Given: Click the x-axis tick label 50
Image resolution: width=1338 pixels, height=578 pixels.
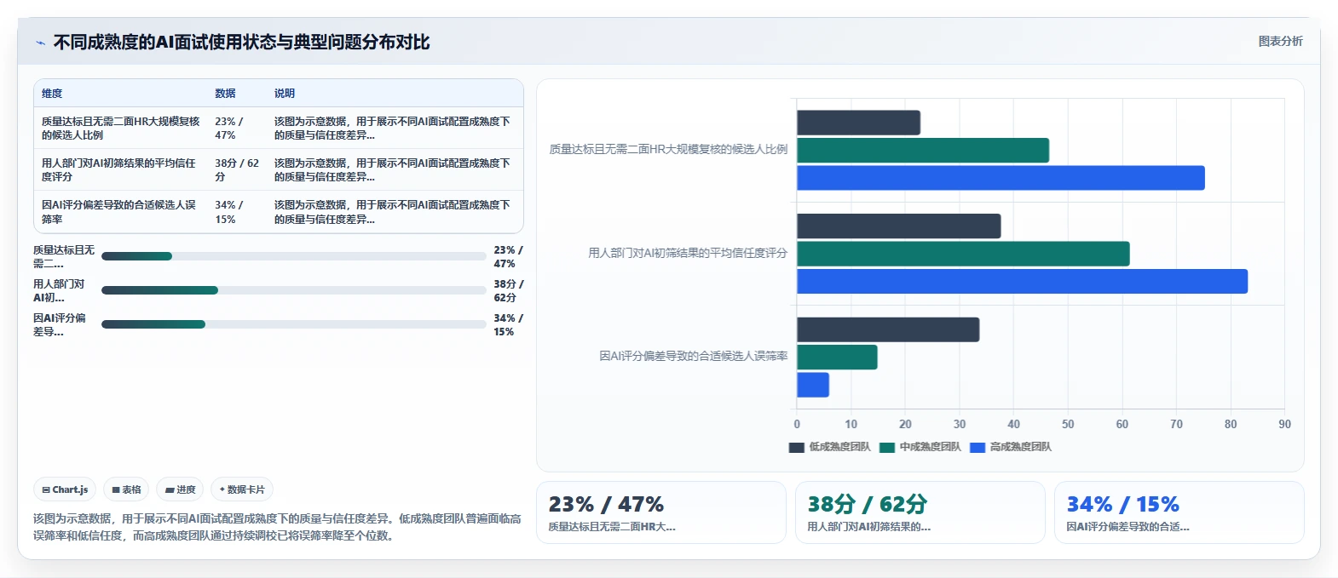Looking at the screenshot, I should [x=1068, y=424].
